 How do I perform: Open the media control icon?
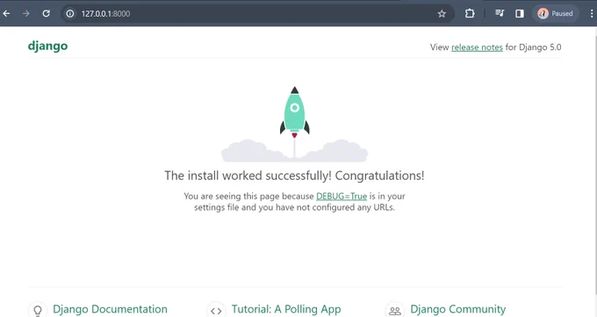pos(500,13)
